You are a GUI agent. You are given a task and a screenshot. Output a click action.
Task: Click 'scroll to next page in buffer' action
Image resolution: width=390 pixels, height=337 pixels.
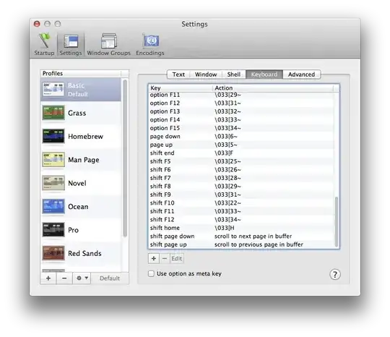[x=253, y=236]
